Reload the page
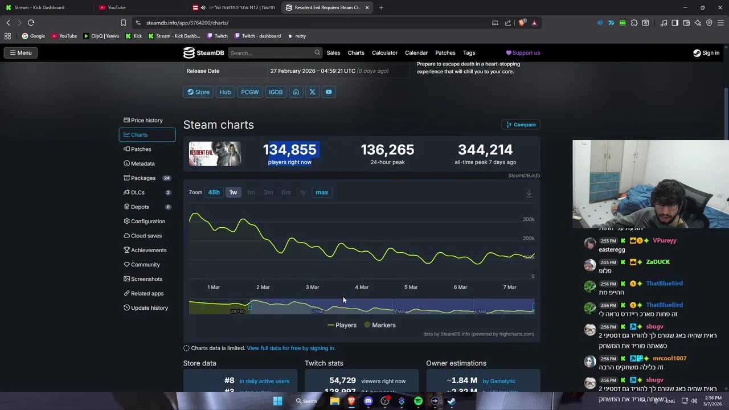 point(31,23)
